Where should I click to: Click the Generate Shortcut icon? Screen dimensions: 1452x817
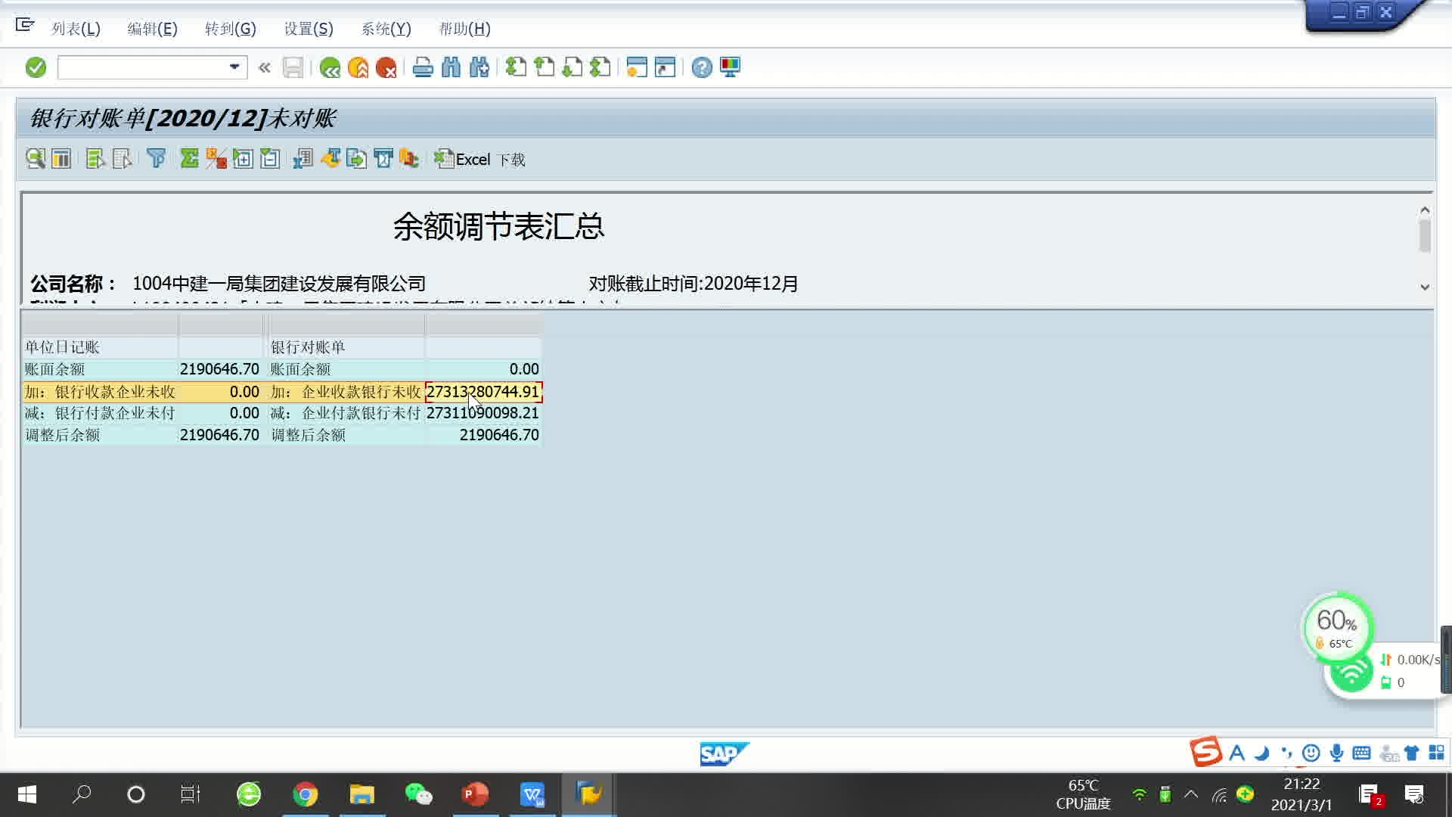pyautogui.click(x=665, y=68)
